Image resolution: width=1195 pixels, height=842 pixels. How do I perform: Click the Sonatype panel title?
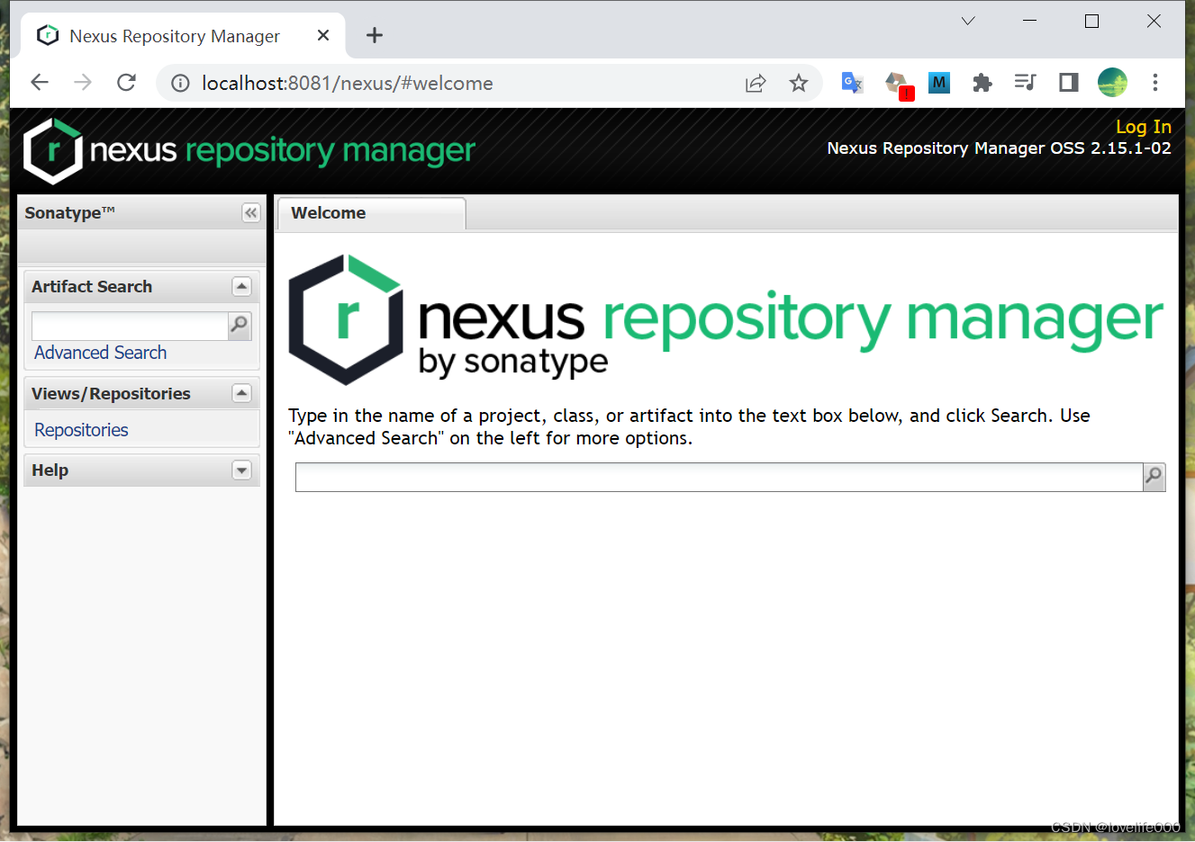(70, 213)
